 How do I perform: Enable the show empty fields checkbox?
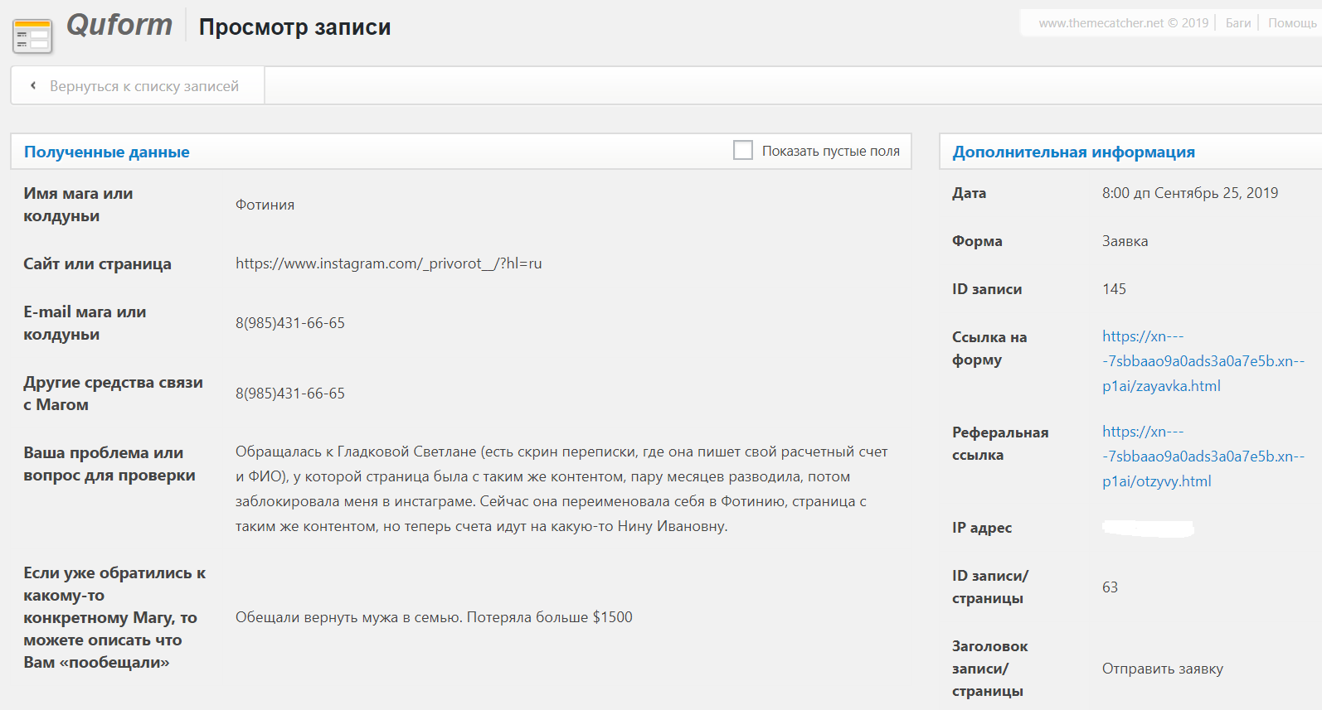(x=743, y=150)
